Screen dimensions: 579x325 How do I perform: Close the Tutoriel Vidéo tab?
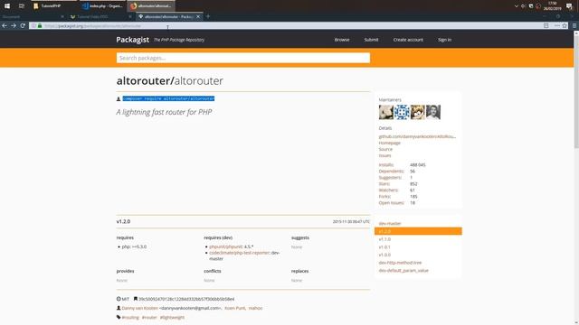pos(130,16)
